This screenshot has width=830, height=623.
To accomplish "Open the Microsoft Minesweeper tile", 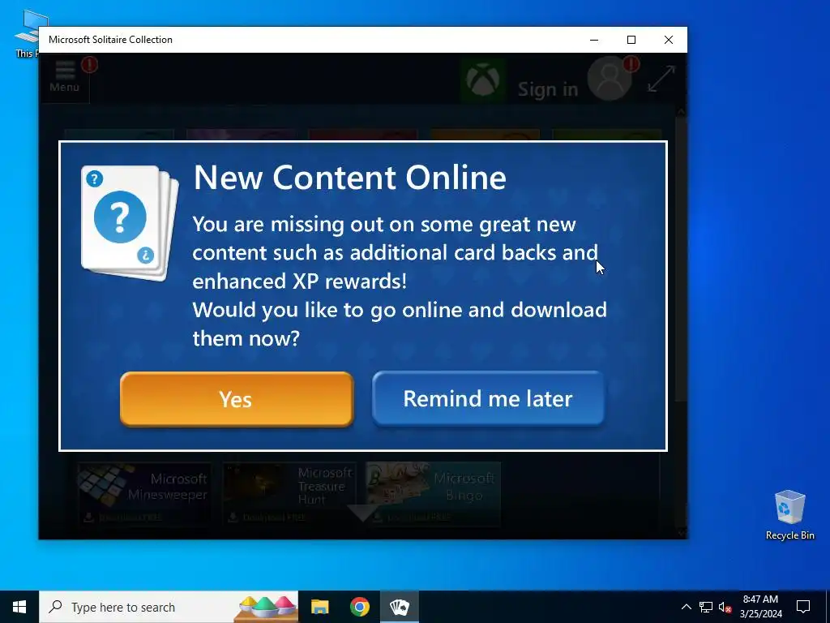I will 144,494.
